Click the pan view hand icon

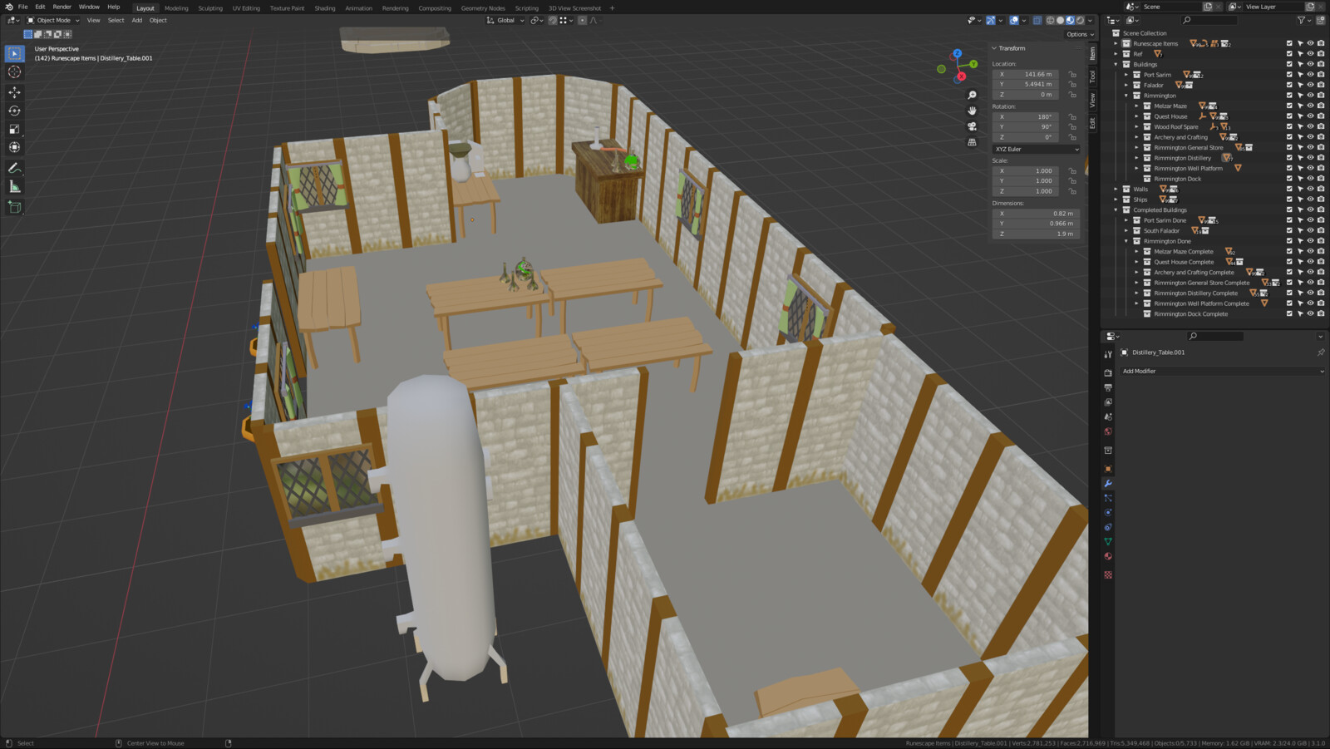pyautogui.click(x=972, y=111)
